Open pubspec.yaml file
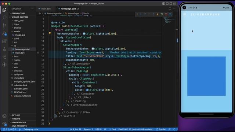The height and width of the screenshot is (132, 235). (x=21, y=89)
